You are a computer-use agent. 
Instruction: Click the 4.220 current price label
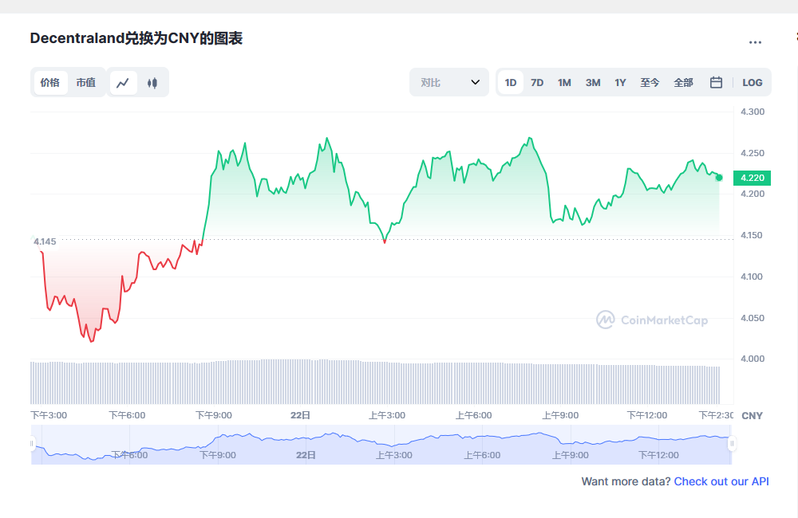point(752,178)
